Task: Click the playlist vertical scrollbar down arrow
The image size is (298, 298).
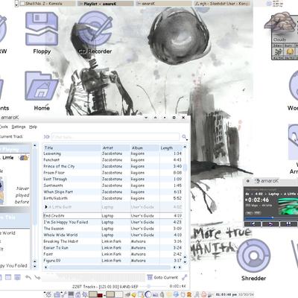Action: [x=185, y=262]
